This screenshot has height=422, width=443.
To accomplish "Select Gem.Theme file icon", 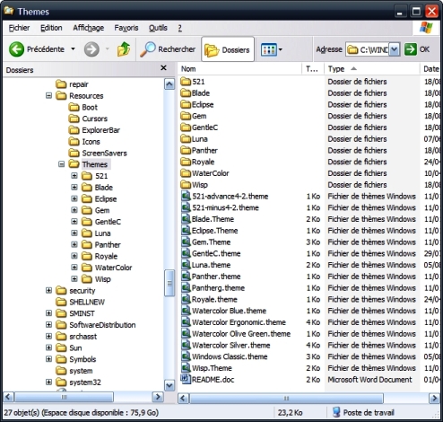I will tap(186, 242).
